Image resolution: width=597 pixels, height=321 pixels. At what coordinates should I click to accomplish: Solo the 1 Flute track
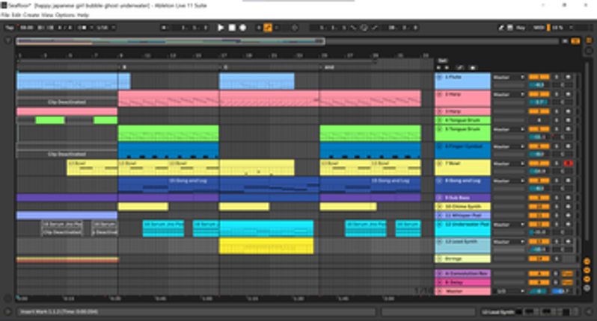(557, 76)
